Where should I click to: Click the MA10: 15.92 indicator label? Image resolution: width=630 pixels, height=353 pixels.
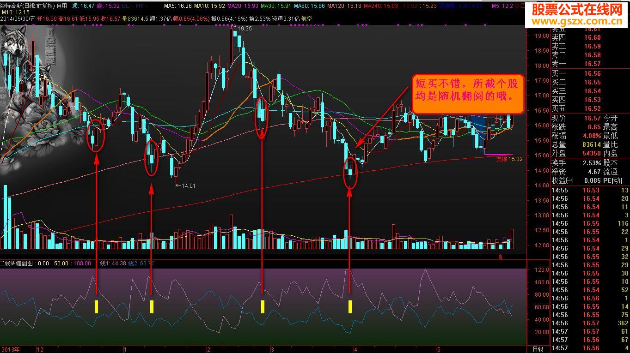coord(210,6)
